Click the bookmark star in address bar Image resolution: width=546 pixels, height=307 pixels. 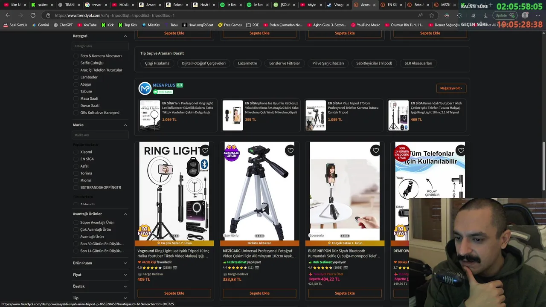coord(432,15)
